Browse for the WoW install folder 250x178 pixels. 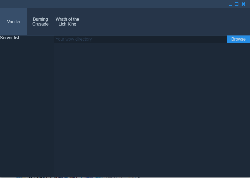238,39
